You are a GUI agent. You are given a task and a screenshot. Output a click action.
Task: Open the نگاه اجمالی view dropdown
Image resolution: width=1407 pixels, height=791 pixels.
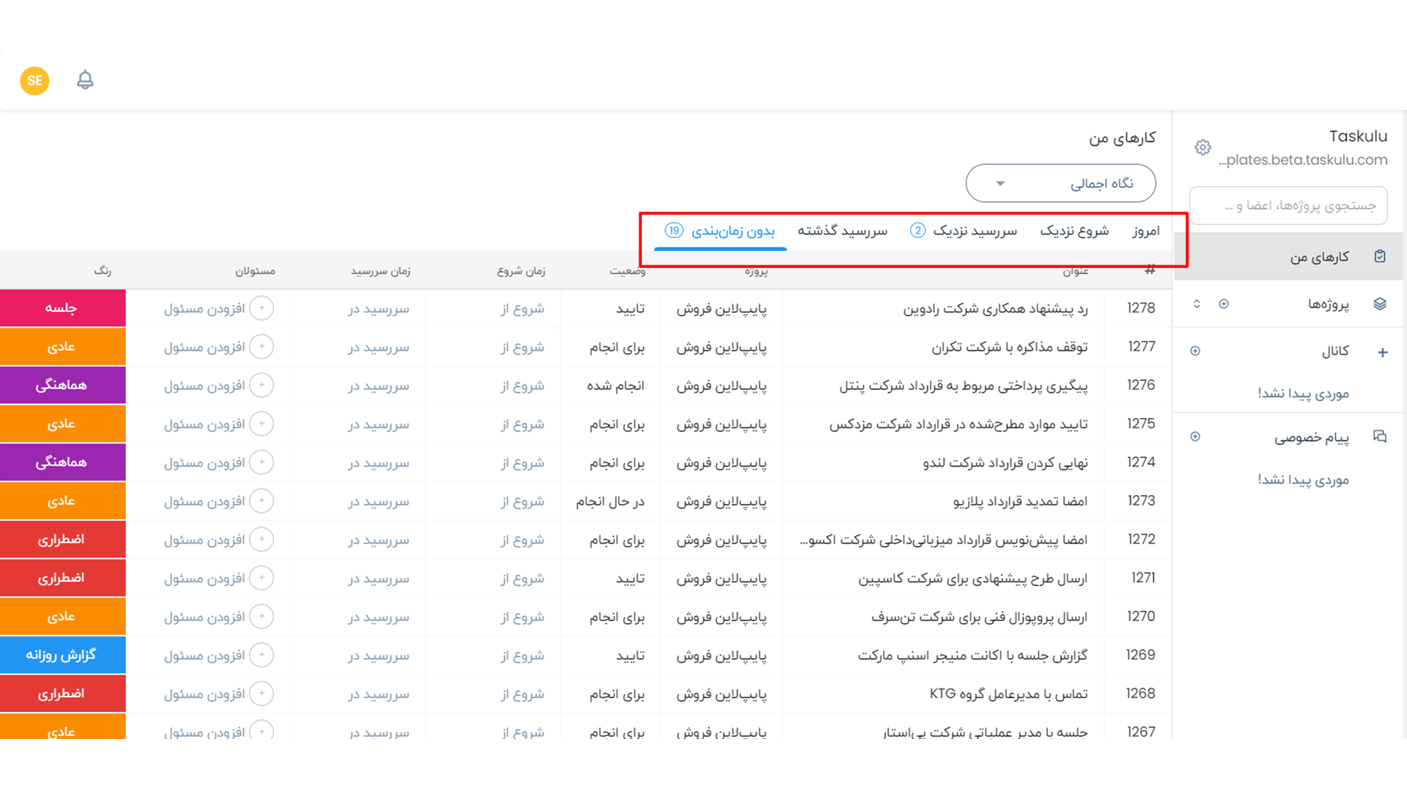[1060, 183]
